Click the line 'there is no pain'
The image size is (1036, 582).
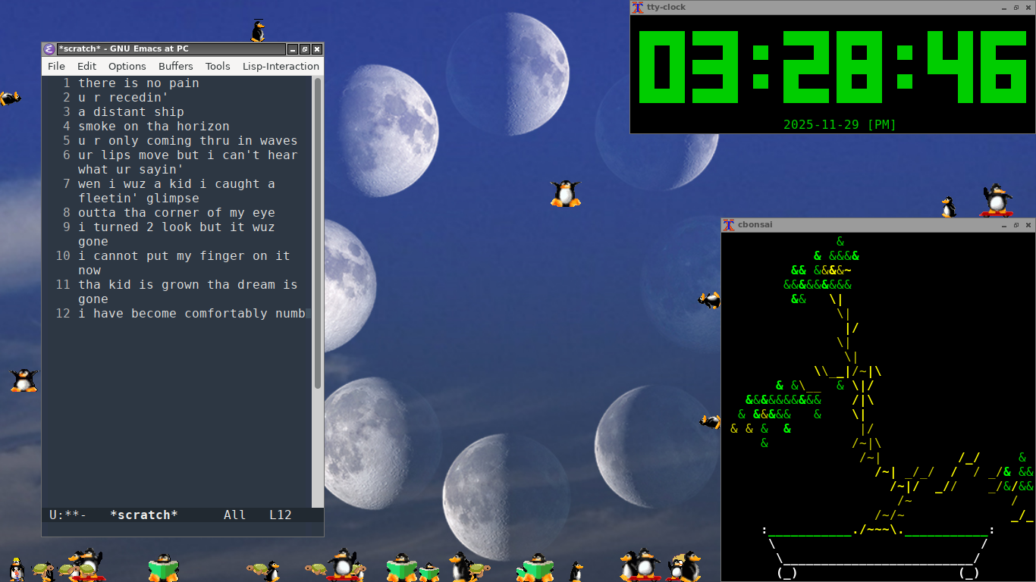(x=139, y=83)
